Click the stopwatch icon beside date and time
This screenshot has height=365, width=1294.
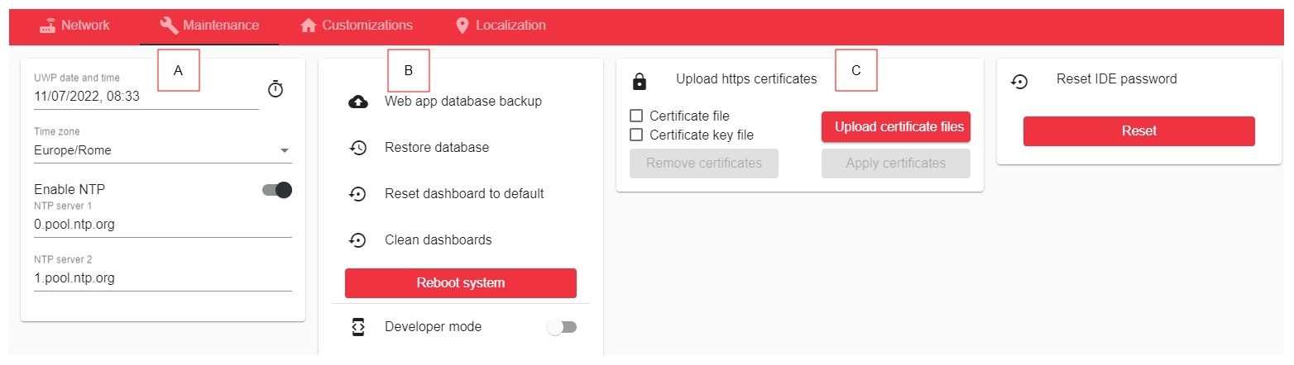(x=276, y=89)
